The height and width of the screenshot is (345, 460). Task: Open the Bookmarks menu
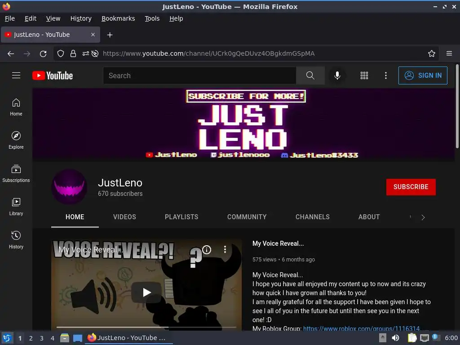(118, 18)
